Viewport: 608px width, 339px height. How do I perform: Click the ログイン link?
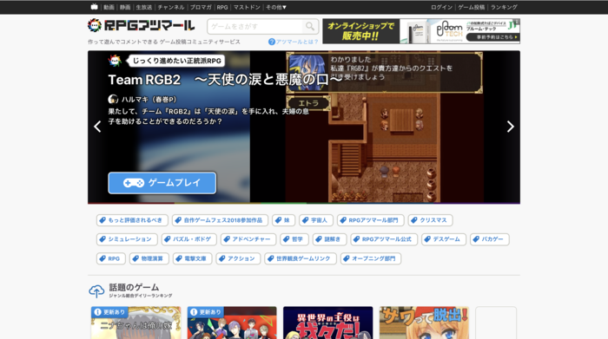point(441,7)
